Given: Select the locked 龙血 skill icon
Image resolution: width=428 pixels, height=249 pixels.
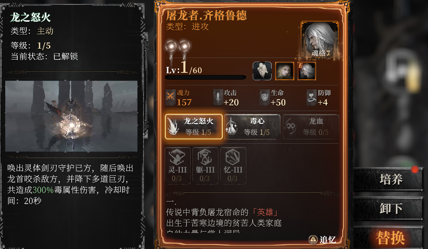Looking at the screenshot, I should coord(311,127).
